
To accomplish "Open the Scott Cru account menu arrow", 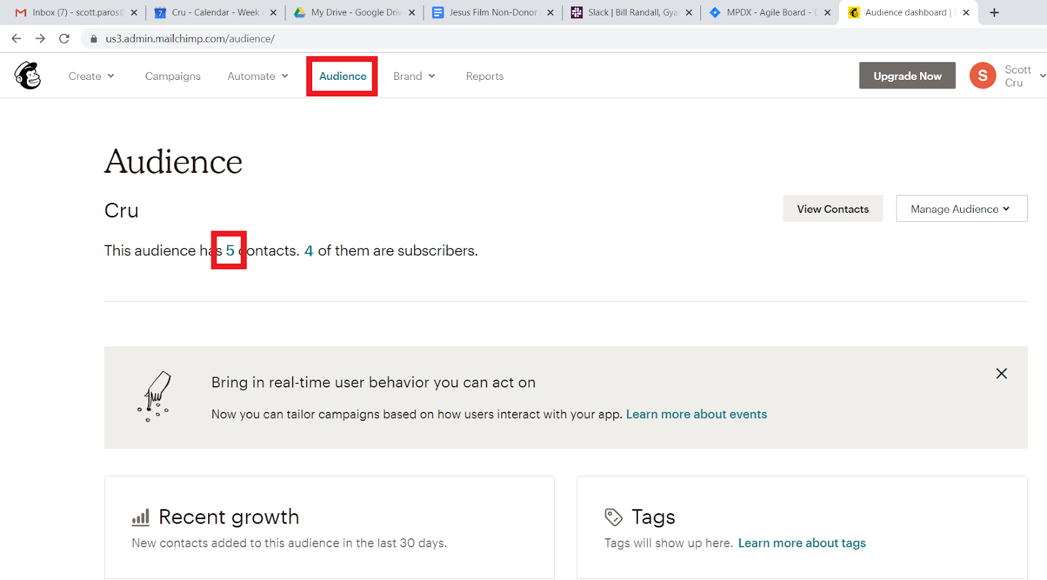I will point(1042,76).
